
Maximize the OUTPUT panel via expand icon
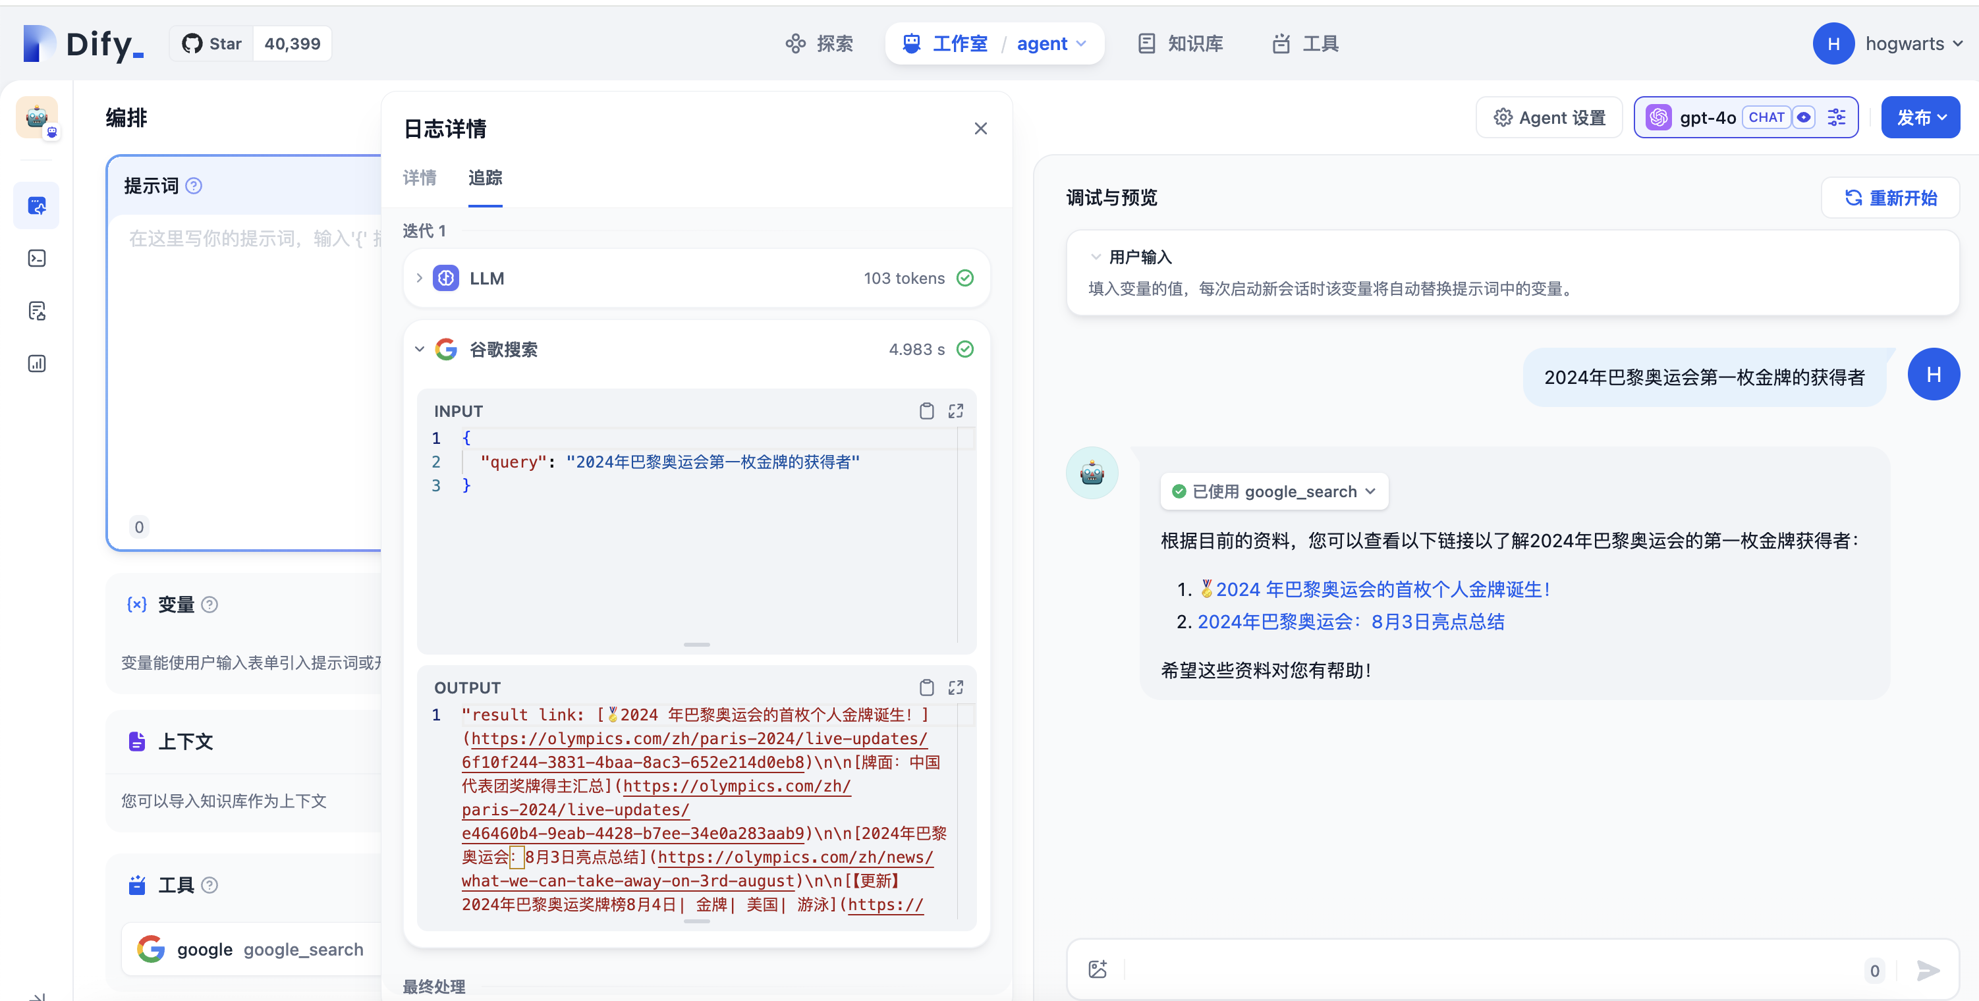click(x=956, y=687)
